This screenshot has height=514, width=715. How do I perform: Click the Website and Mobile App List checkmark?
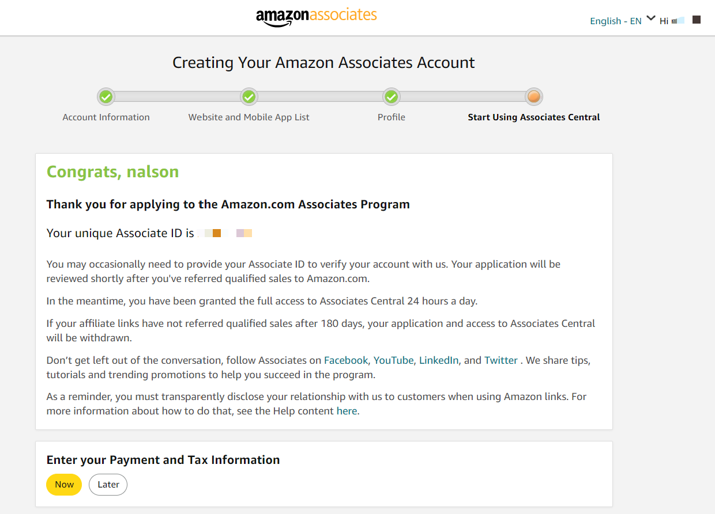[x=249, y=97]
